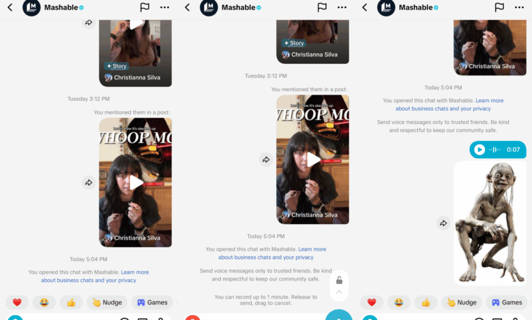Open the Story card in the middle screenshot
This screenshot has height=320, width=532.
point(312,42)
